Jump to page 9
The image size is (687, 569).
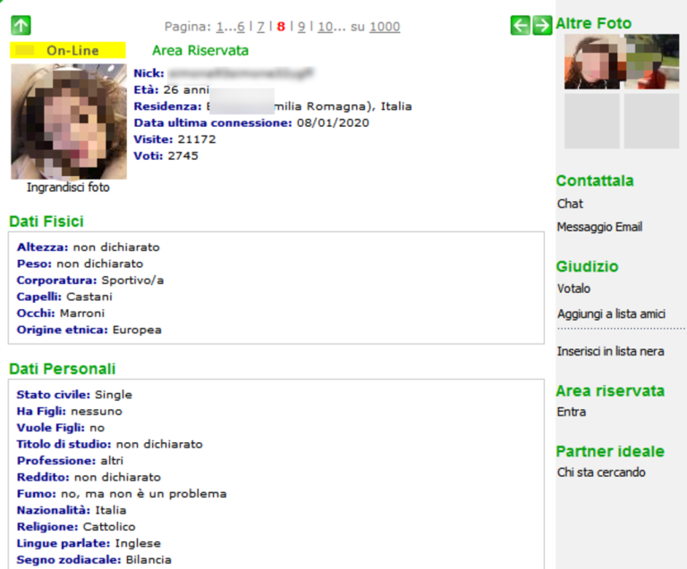301,27
